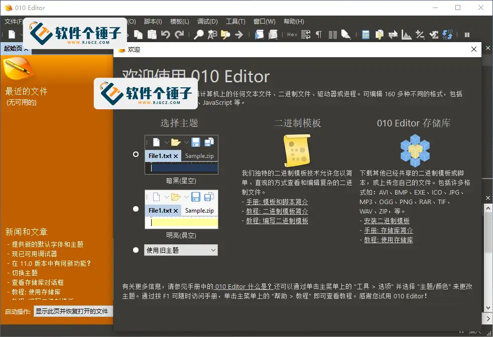Close the 欢迎 welcome dialog

coord(474,49)
